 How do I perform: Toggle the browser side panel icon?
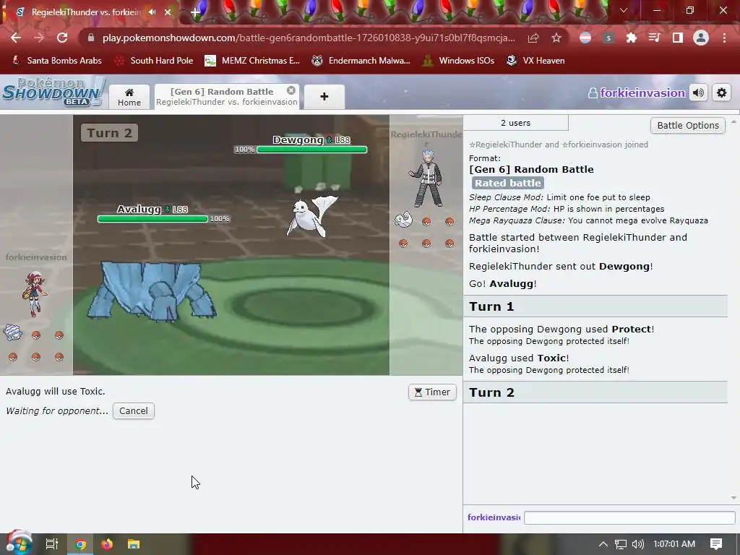678,38
